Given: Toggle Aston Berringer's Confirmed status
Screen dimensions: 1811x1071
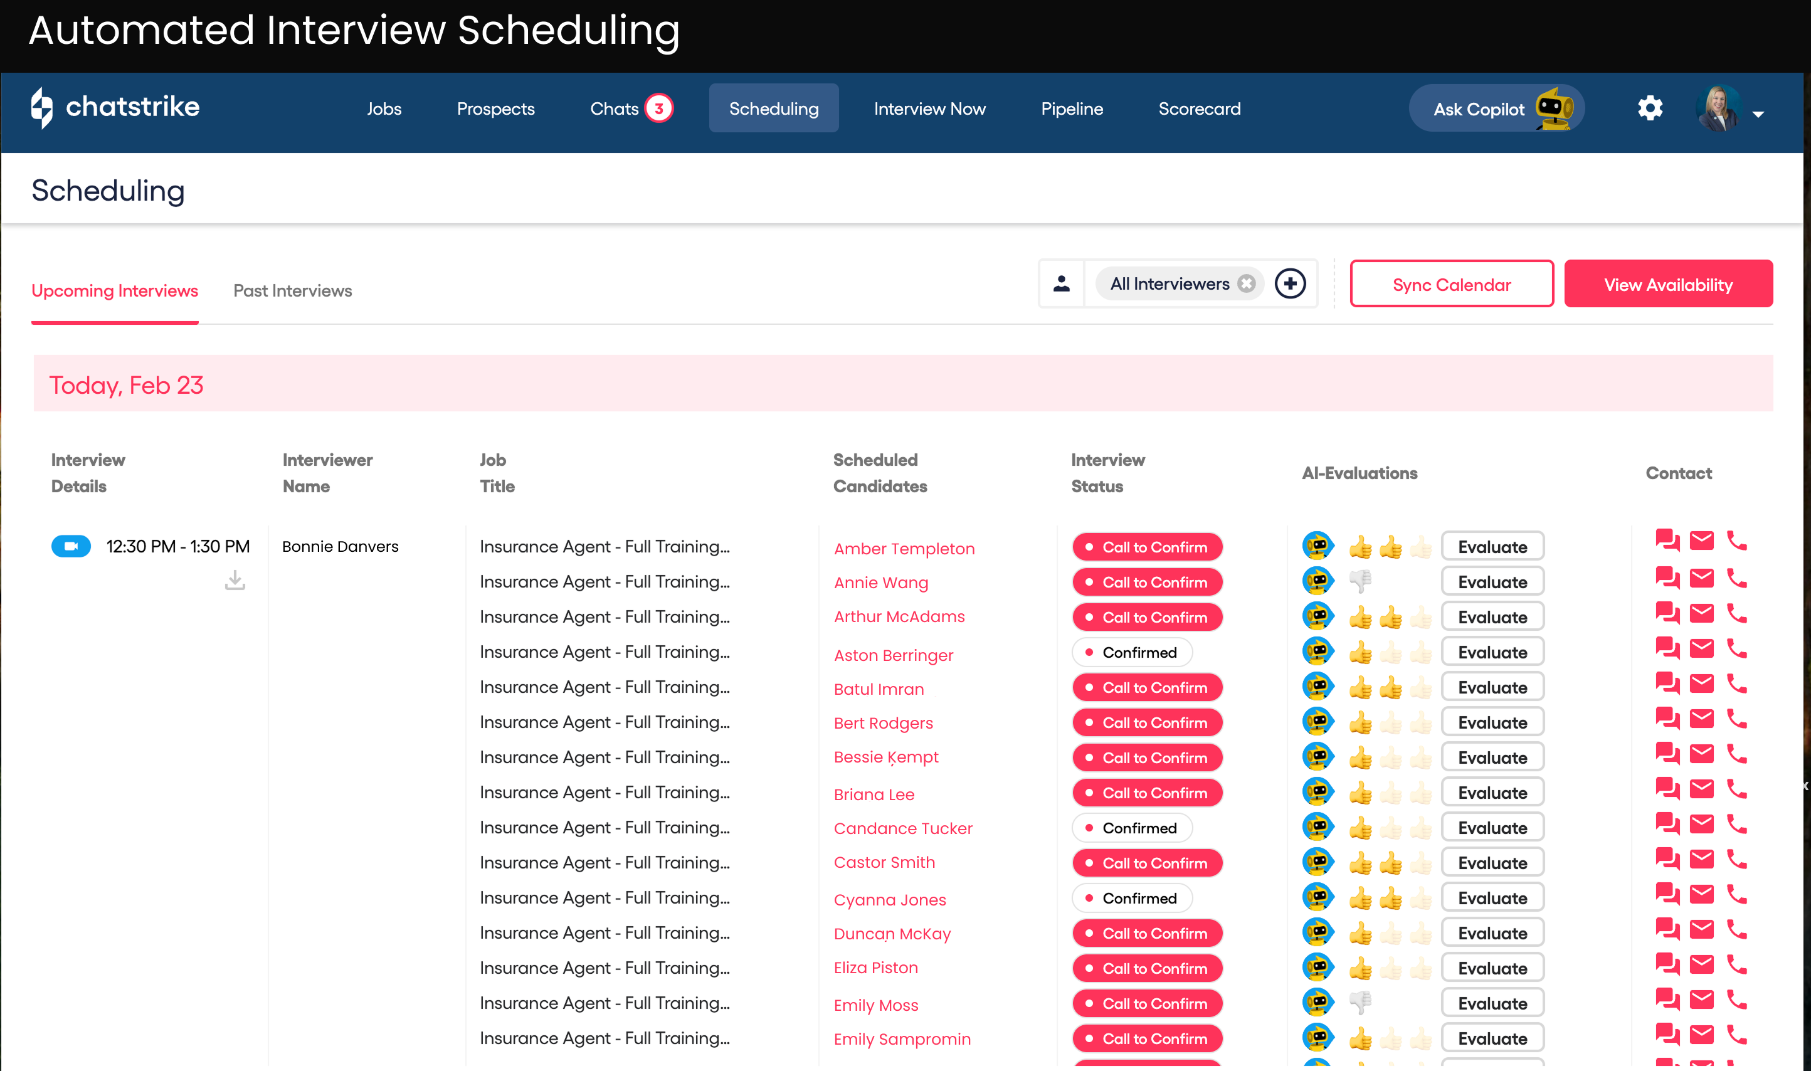Looking at the screenshot, I should pos(1131,652).
